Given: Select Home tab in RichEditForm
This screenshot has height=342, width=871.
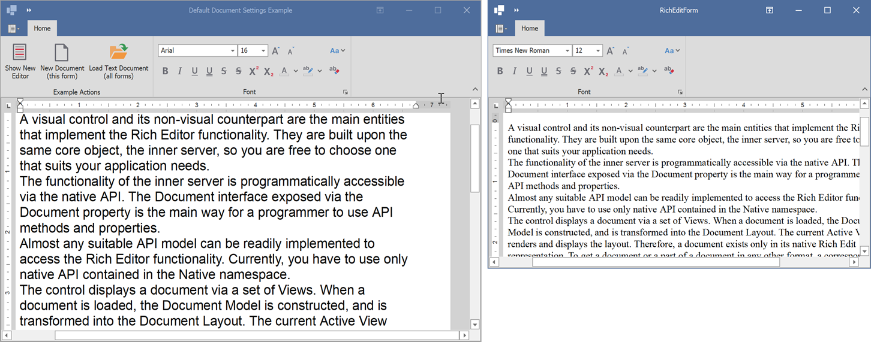Looking at the screenshot, I should point(530,28).
